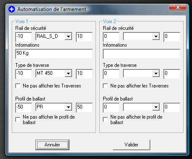Image resolution: width=192 pixels, height=159 pixels.
Task: Select the 50 Kg Informations field
Action: pyautogui.click(x=54, y=54)
